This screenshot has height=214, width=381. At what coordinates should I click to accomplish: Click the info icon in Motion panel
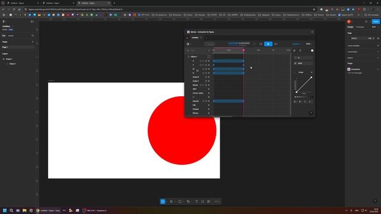pyautogui.click(x=312, y=51)
